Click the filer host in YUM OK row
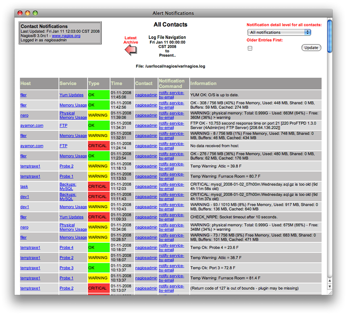 point(23,95)
